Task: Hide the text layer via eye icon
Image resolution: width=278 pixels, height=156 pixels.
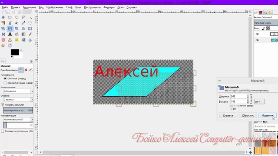Action: point(257,34)
